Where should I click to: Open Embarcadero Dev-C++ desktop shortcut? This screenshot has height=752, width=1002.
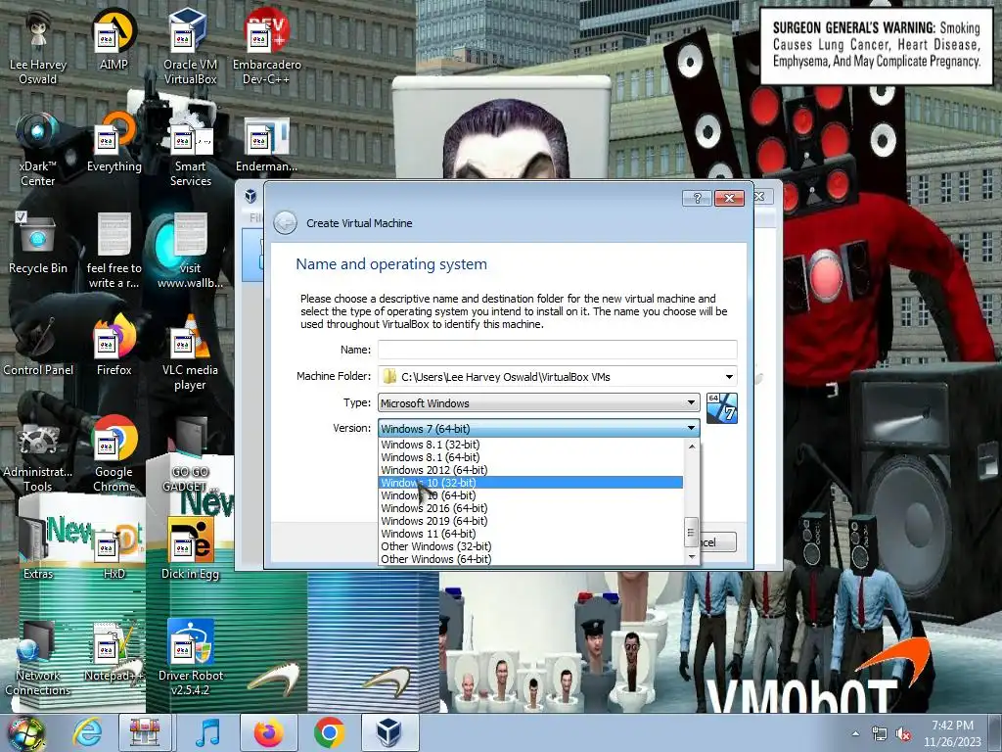click(266, 45)
